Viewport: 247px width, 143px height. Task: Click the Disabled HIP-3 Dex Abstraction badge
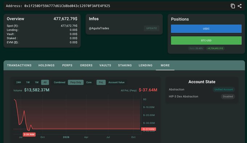coord(228,97)
